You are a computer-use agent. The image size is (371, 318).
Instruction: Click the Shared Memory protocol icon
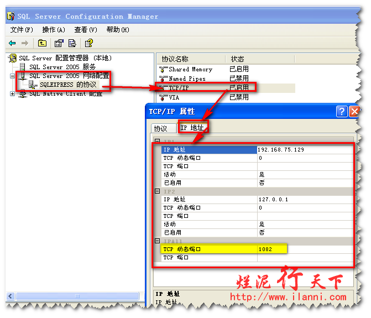point(163,69)
